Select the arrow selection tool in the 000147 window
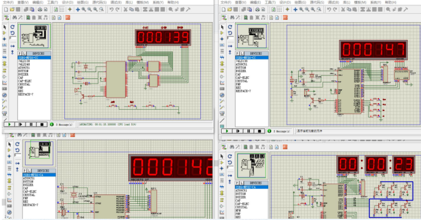The height and width of the screenshot is (220, 421). [x=222, y=27]
